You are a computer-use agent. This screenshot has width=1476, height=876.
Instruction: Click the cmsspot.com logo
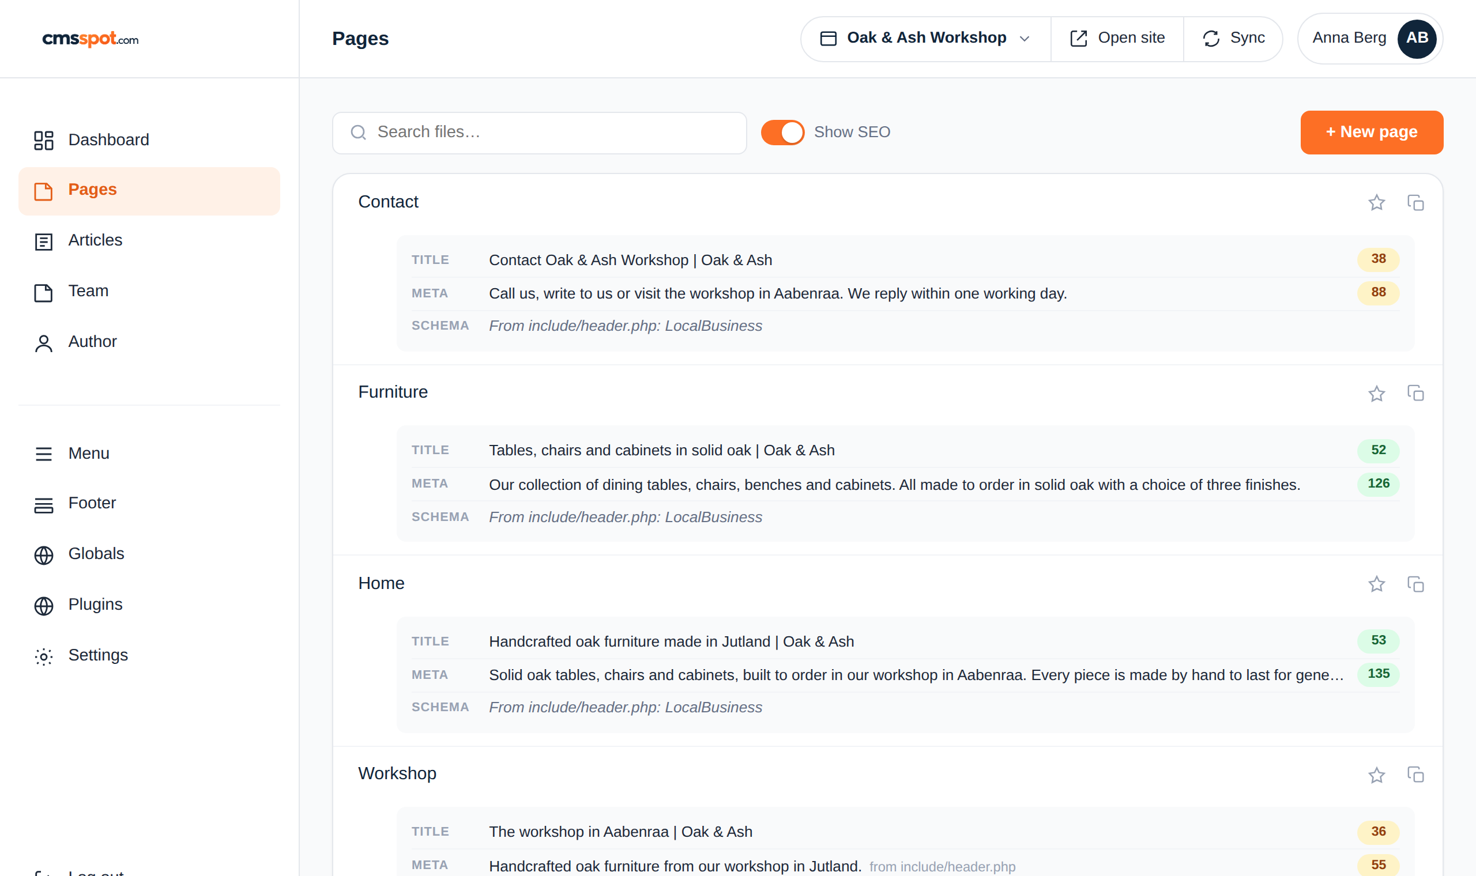point(91,39)
